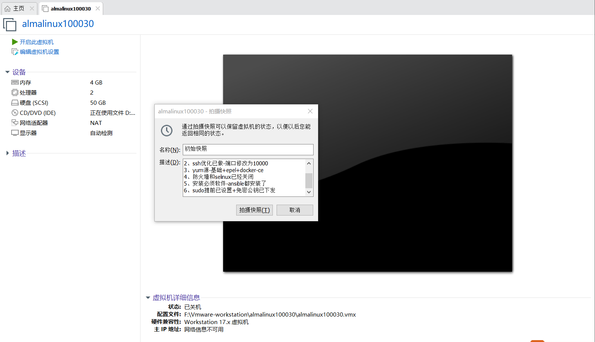This screenshot has height=342, width=595.
Task: Close the 拍摄快照 dialog with X
Action: tap(310, 111)
